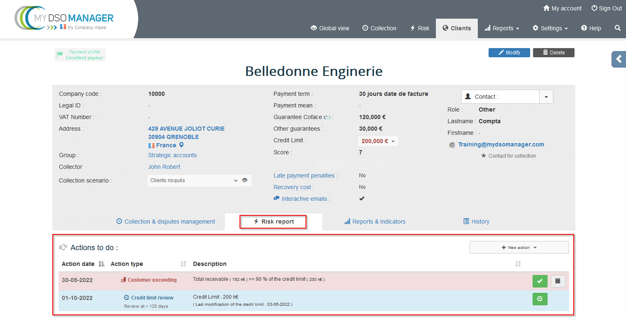626x319 pixels.
Task: Toggle the Contact for collection star
Action: click(x=483, y=156)
